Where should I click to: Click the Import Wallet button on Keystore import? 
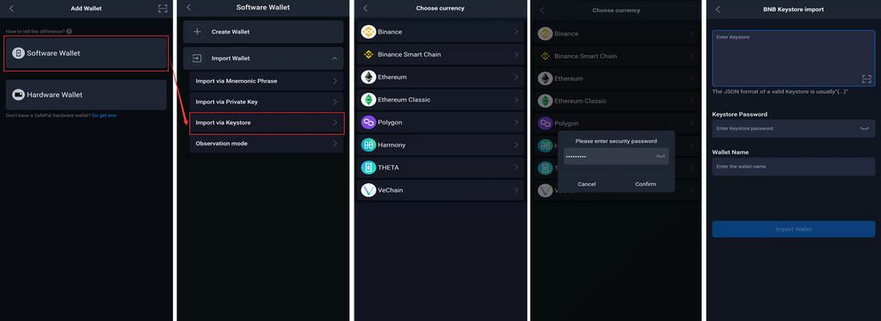tap(793, 229)
